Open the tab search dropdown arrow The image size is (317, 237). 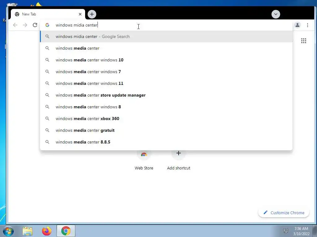(x=276, y=14)
